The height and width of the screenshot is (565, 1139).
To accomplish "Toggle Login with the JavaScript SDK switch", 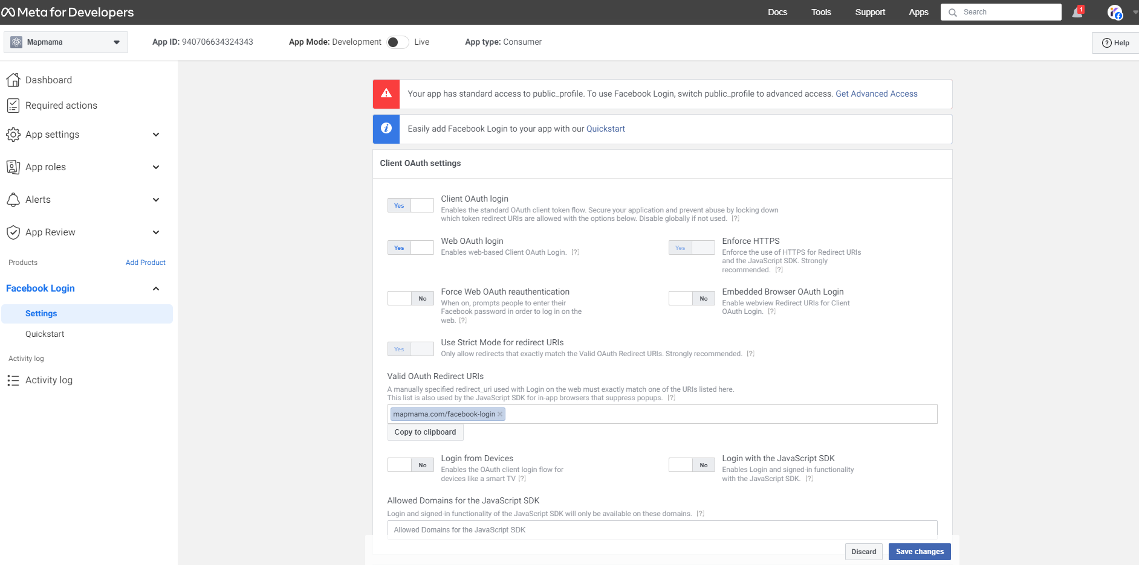I will coord(692,465).
